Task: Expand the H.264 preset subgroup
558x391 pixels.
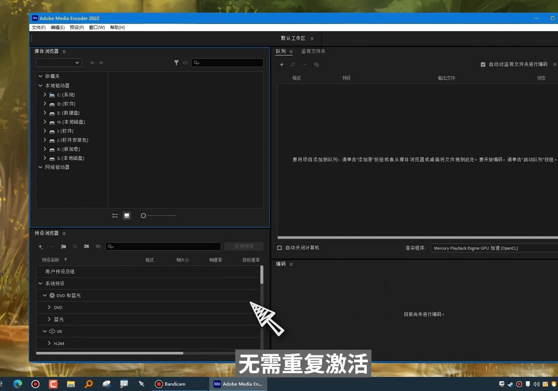Action: [x=49, y=343]
